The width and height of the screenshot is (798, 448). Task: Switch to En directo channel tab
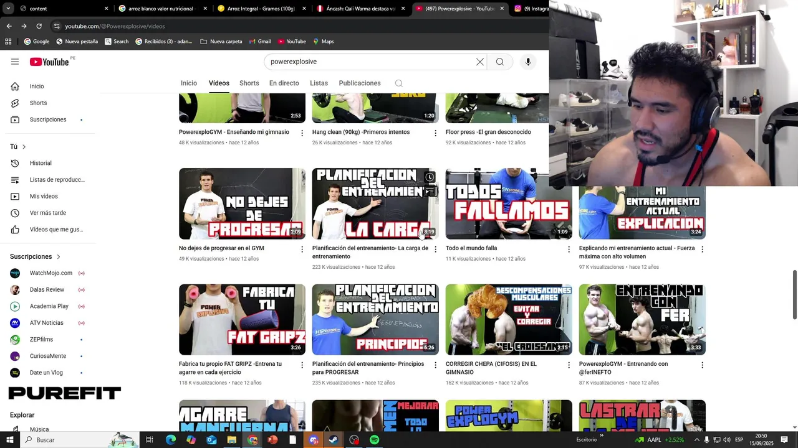pos(284,83)
